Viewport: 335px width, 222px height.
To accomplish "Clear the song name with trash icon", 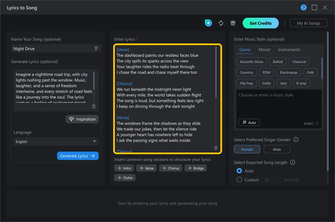I will [96, 48].
